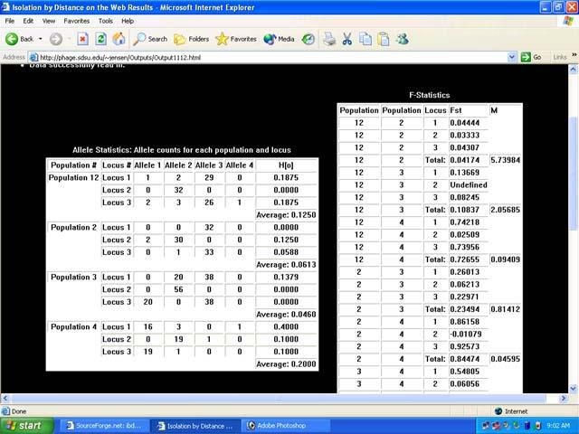The height and width of the screenshot is (434, 579).
Task: Copy with the two-pages icon
Action: (x=365, y=39)
